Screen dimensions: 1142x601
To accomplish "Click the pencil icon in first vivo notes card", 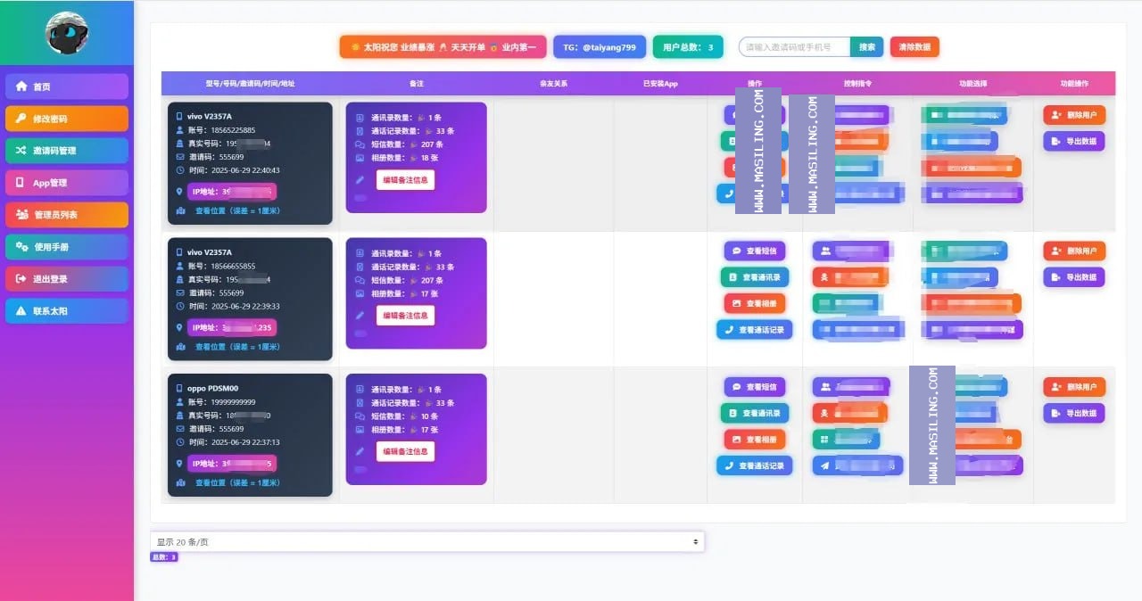I will tap(360, 179).
